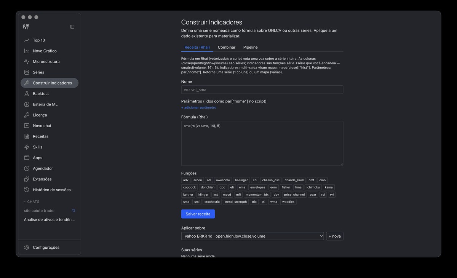Insert the fisher function chip
Image resolution: width=457 pixels, height=278 pixels.
286,187
